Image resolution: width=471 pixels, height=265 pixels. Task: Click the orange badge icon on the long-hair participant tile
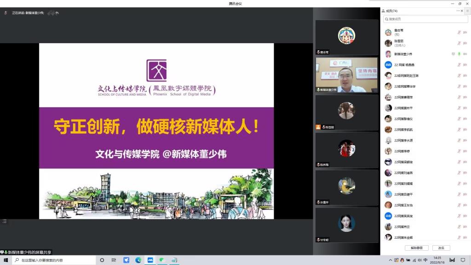[x=318, y=127]
